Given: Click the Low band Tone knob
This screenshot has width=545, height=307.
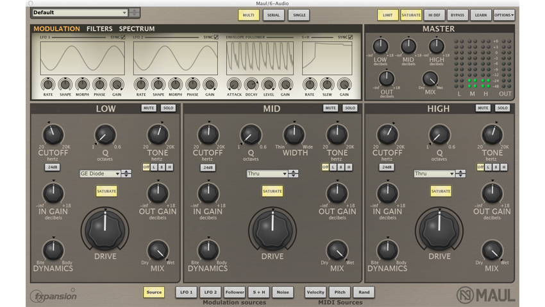Looking at the screenshot, I should click(x=158, y=135).
